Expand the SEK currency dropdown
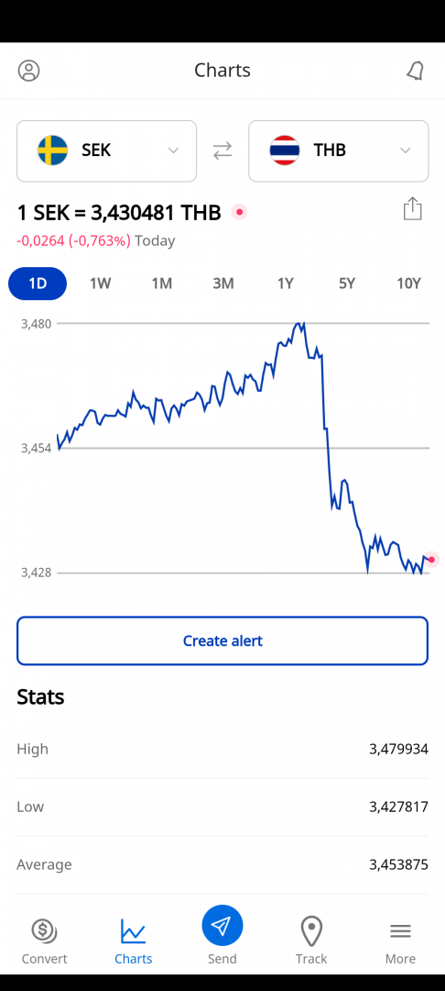 (106, 151)
